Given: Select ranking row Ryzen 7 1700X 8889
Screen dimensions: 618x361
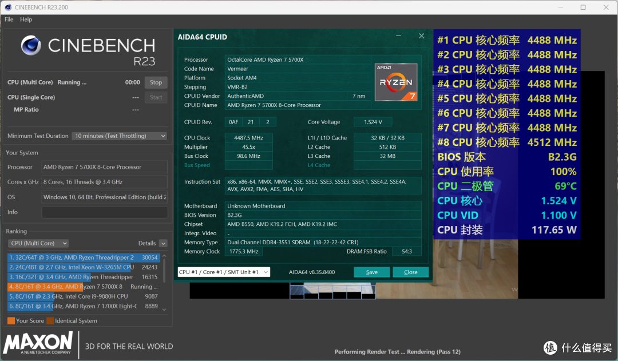Looking at the screenshot, I should [84, 306].
